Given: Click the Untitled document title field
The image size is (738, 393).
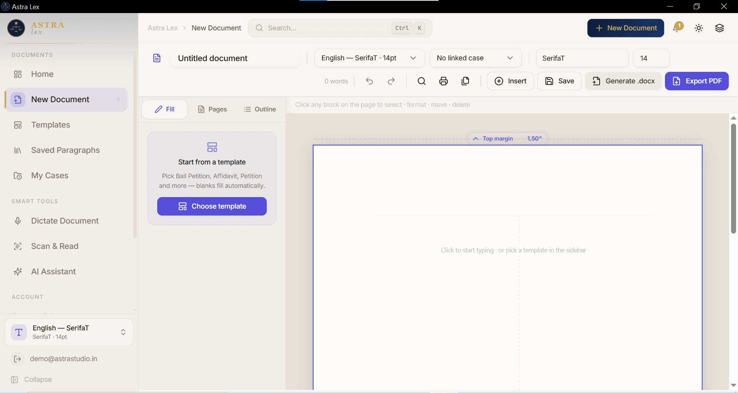Looking at the screenshot, I should coord(235,58).
